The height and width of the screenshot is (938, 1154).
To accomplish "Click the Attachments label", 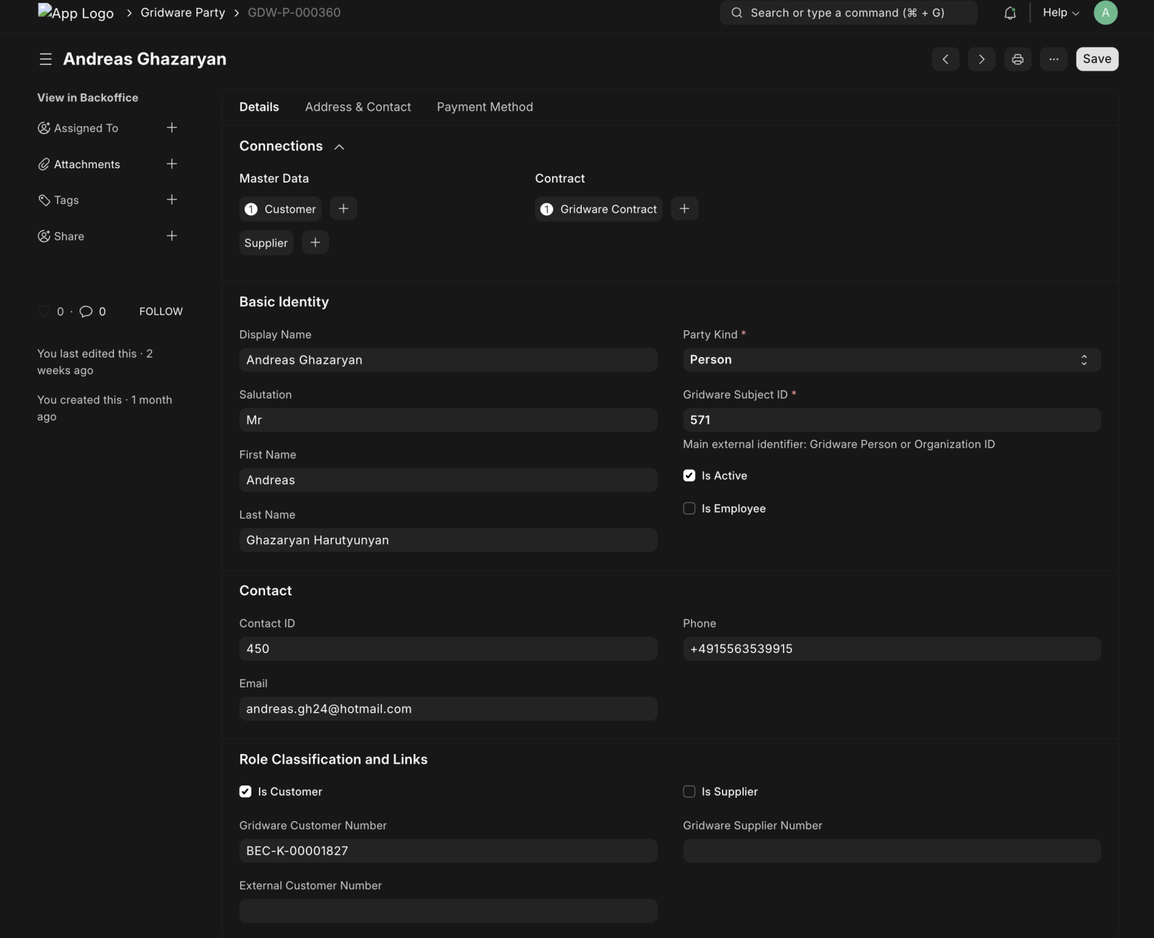I will point(87,164).
